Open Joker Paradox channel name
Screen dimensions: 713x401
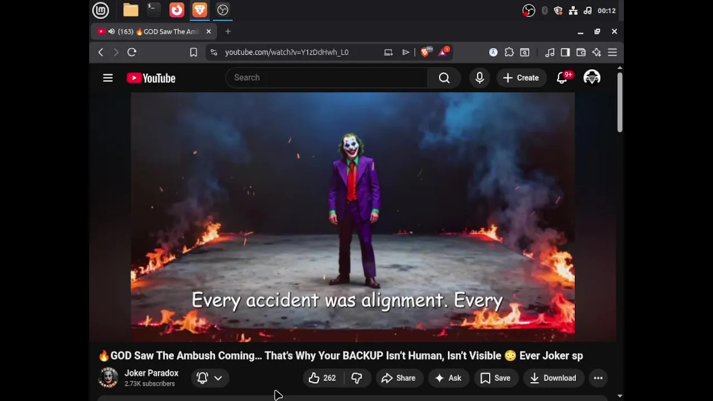[x=152, y=373]
